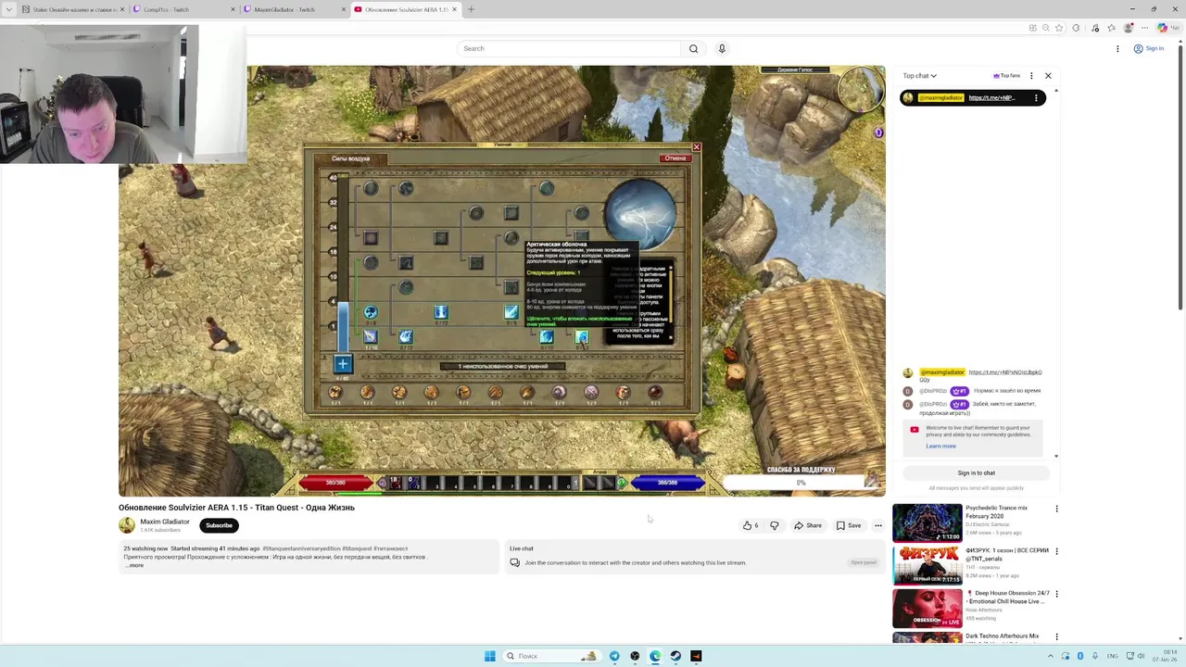
Task: Open Edge settings and more menu
Action: coord(1144,28)
